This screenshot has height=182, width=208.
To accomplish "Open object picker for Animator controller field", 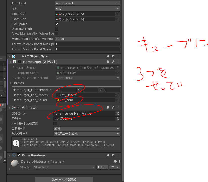I will click(118, 113).
